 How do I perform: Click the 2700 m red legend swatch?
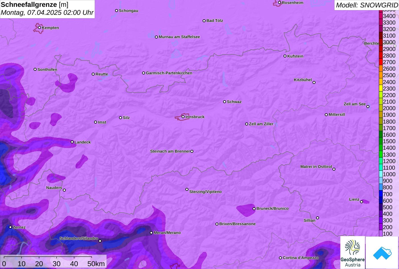[381, 62]
